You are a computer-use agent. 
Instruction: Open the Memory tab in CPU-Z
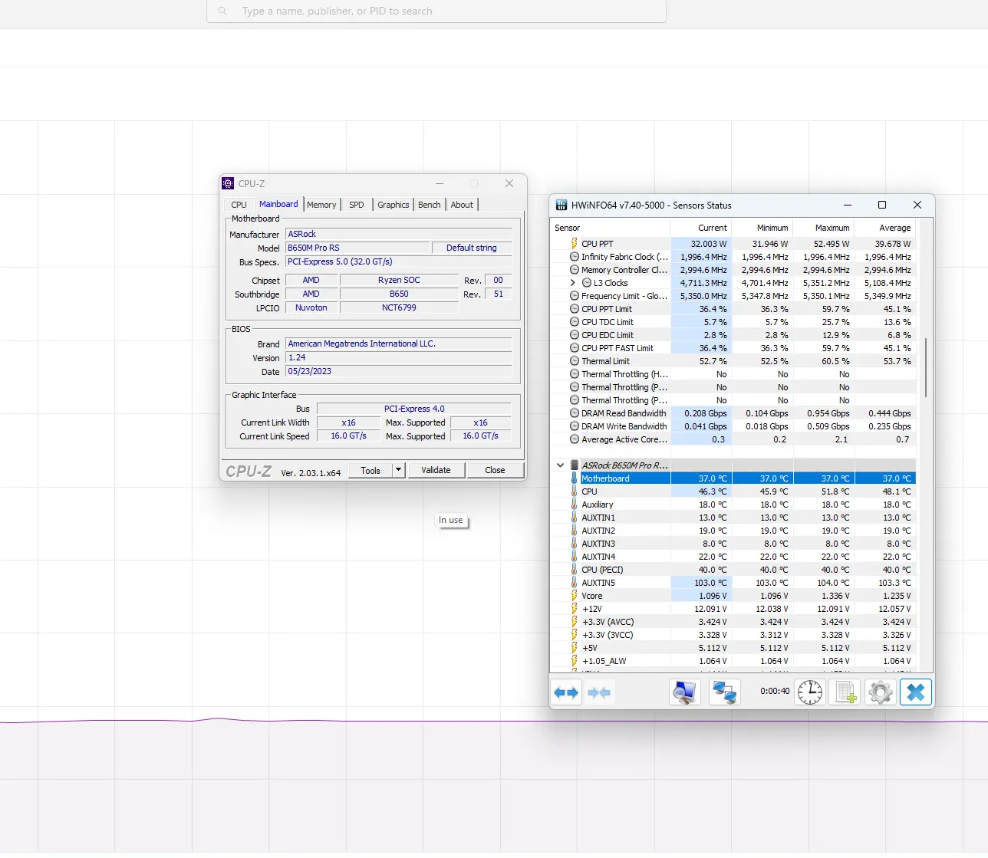pos(321,205)
